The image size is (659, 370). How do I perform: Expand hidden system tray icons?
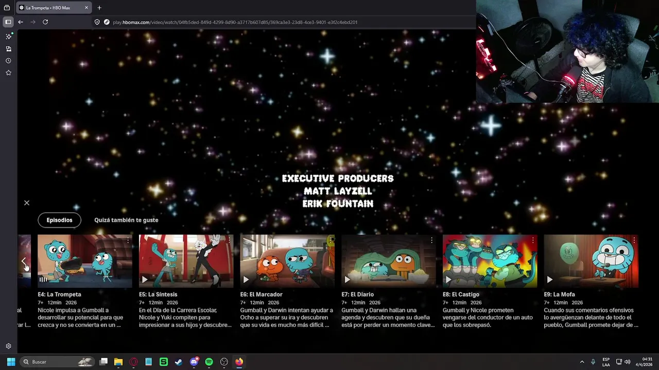pos(582,362)
